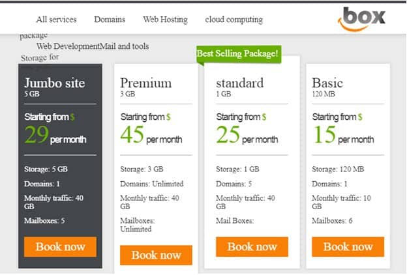Viewport: 407px width, 275px height.
Task: Click the 29 per month price
Action: (55, 135)
